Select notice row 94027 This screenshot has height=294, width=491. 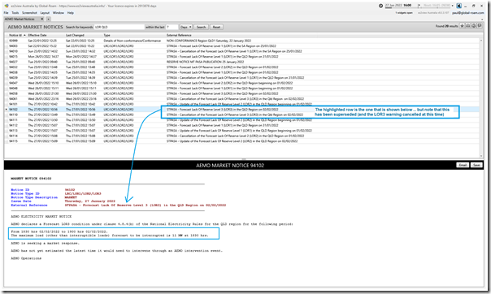click(x=241, y=62)
